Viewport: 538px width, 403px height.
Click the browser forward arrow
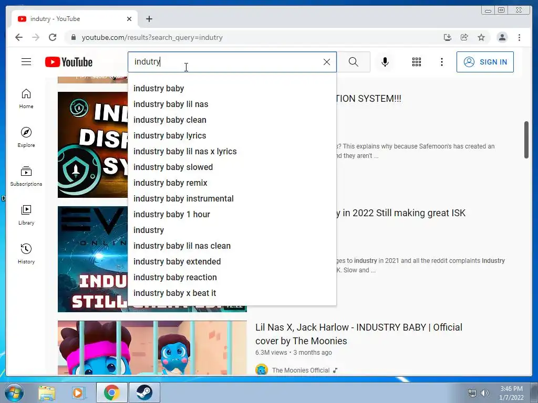36,37
